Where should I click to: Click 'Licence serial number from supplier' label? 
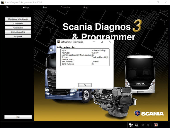(x=76, y=55)
